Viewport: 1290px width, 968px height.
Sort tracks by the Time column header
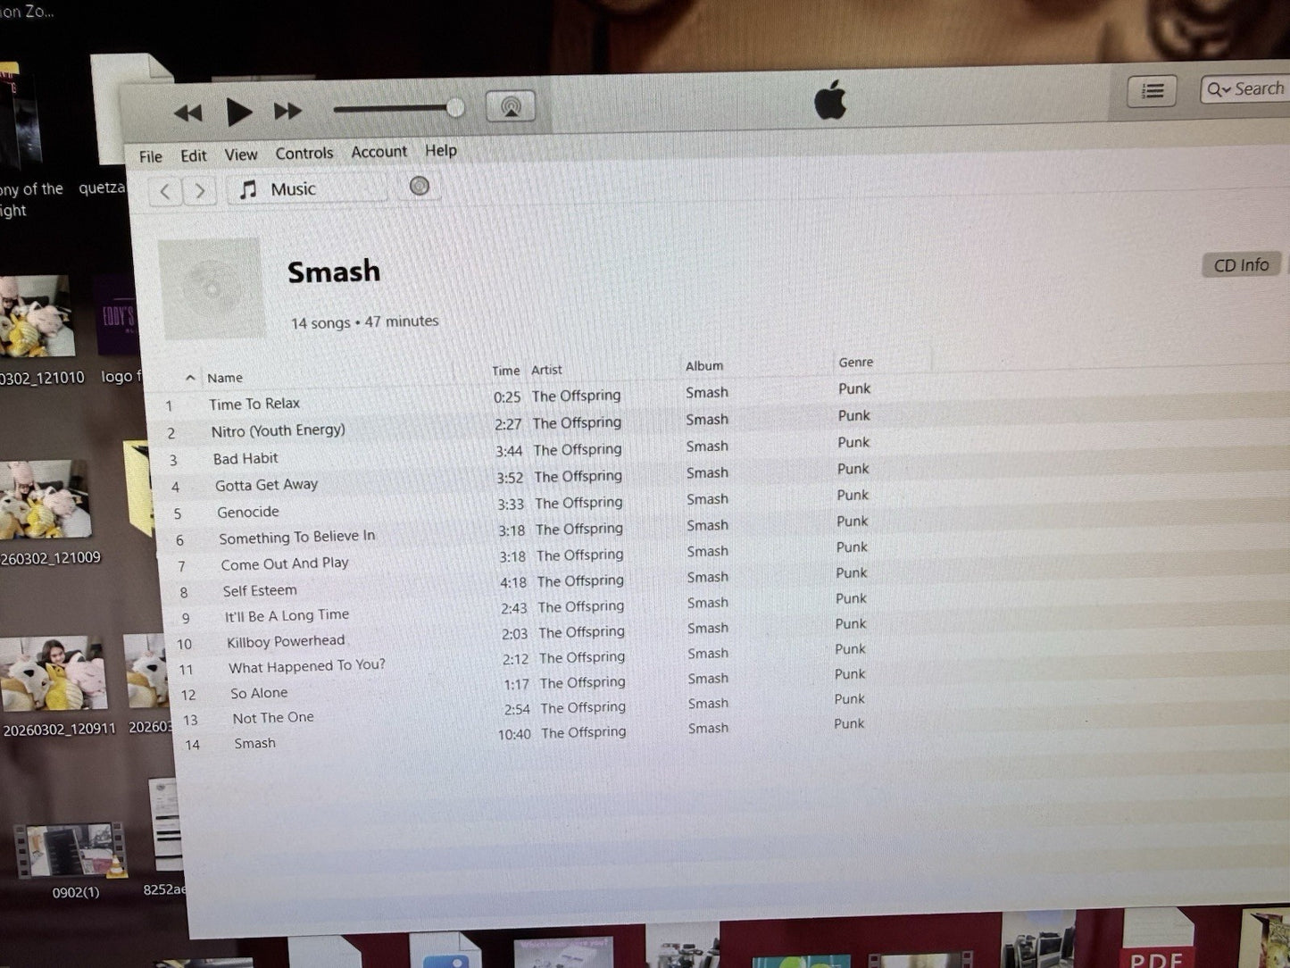(505, 371)
